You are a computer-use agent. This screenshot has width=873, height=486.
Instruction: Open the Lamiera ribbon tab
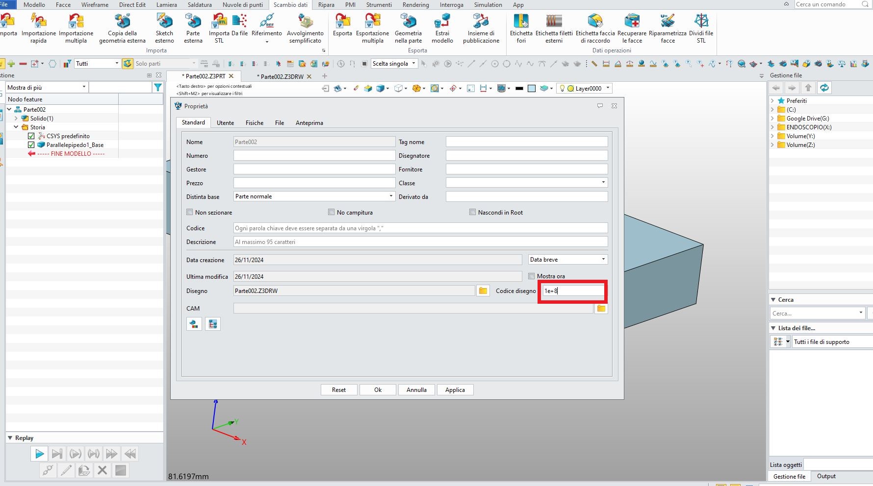click(x=167, y=5)
